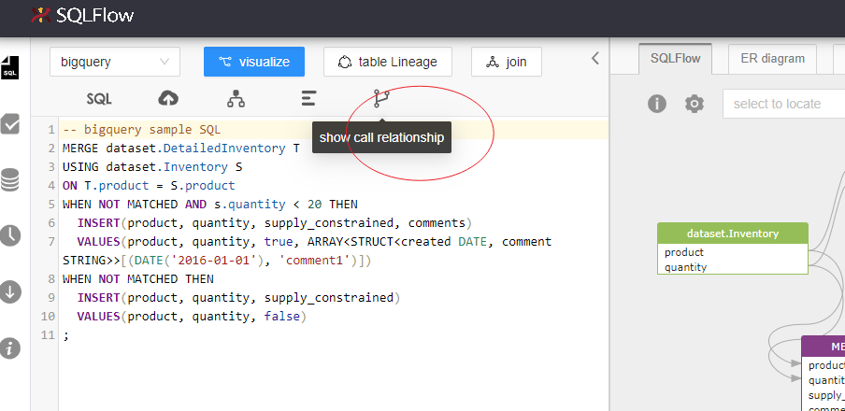Click the WHEN NOT MATCHED THEN line 8
The width and height of the screenshot is (845, 411).
coord(138,279)
